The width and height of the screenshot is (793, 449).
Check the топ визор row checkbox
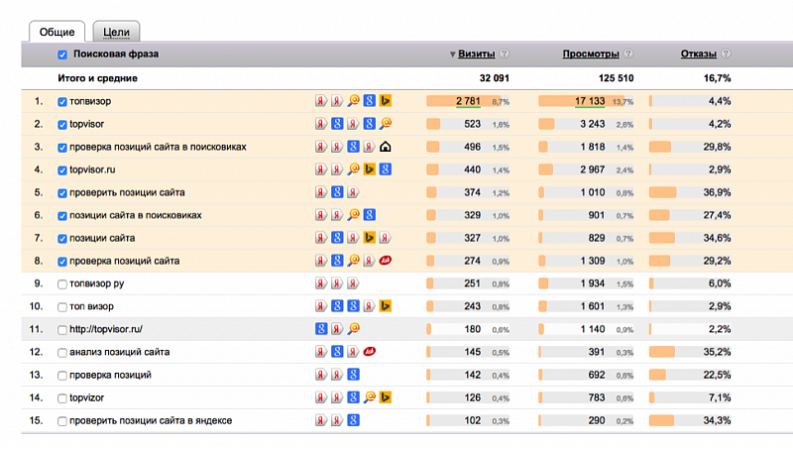(x=62, y=307)
